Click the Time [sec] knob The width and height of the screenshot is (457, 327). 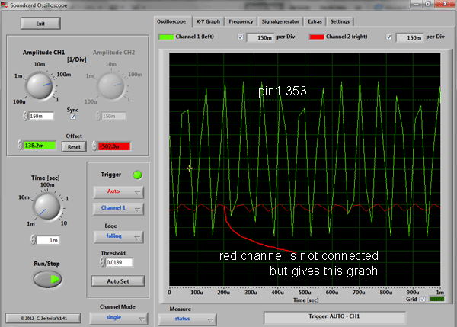tap(47, 207)
